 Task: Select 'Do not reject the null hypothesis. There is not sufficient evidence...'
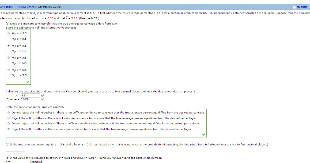[x=9, y=112]
